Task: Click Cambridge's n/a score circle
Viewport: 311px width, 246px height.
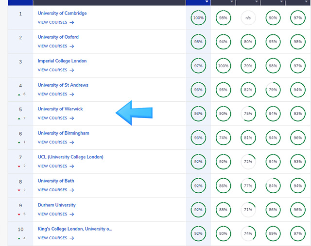Action: [248, 18]
